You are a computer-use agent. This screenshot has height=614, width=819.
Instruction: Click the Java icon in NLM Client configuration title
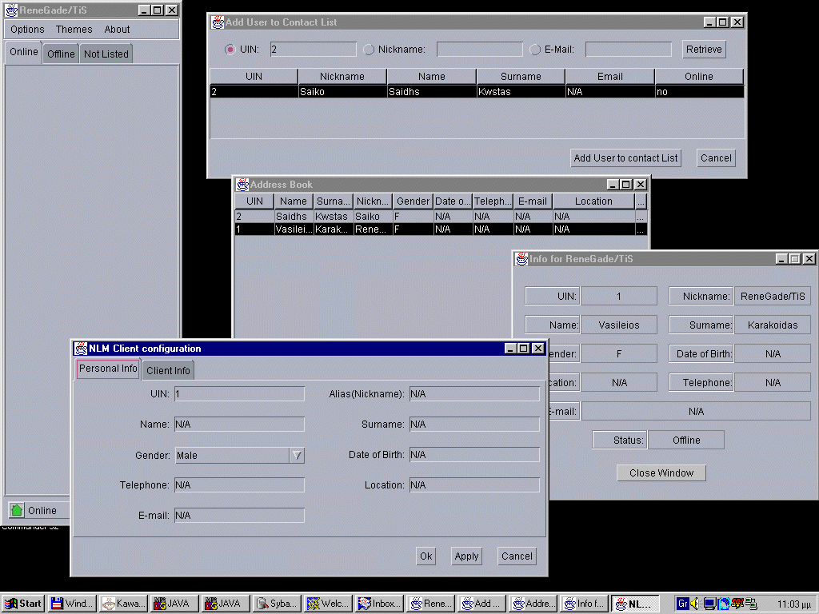(x=81, y=349)
